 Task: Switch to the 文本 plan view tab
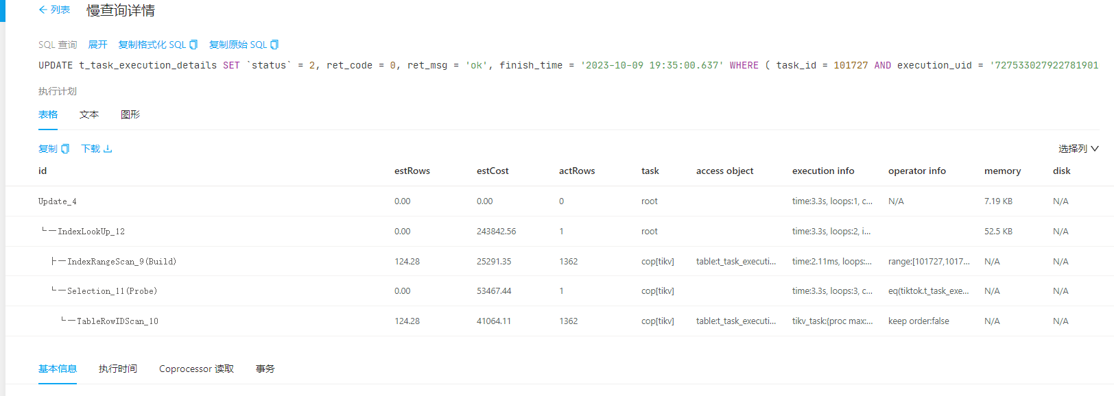tap(89, 114)
